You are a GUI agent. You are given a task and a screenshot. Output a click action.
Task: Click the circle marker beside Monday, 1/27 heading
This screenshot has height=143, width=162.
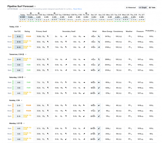click(x=21, y=123)
